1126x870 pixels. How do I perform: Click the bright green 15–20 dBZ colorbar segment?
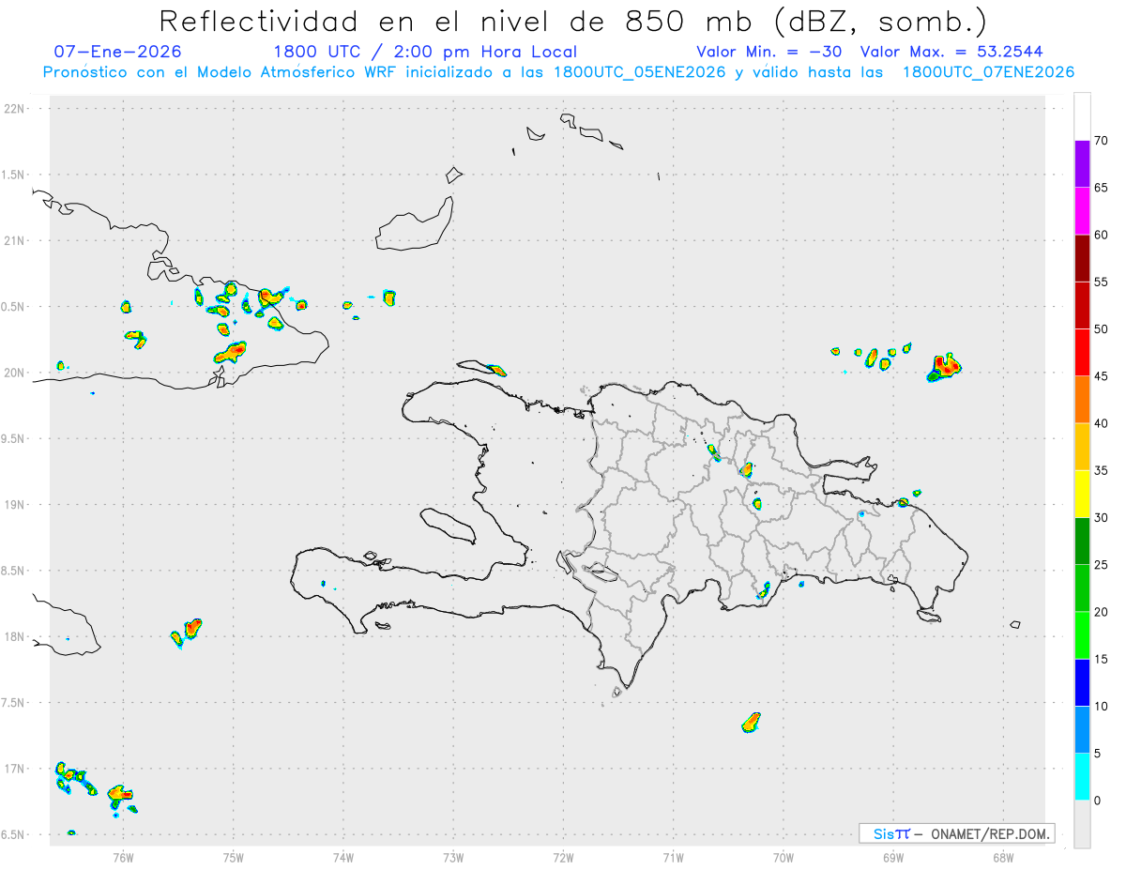[x=1082, y=634]
